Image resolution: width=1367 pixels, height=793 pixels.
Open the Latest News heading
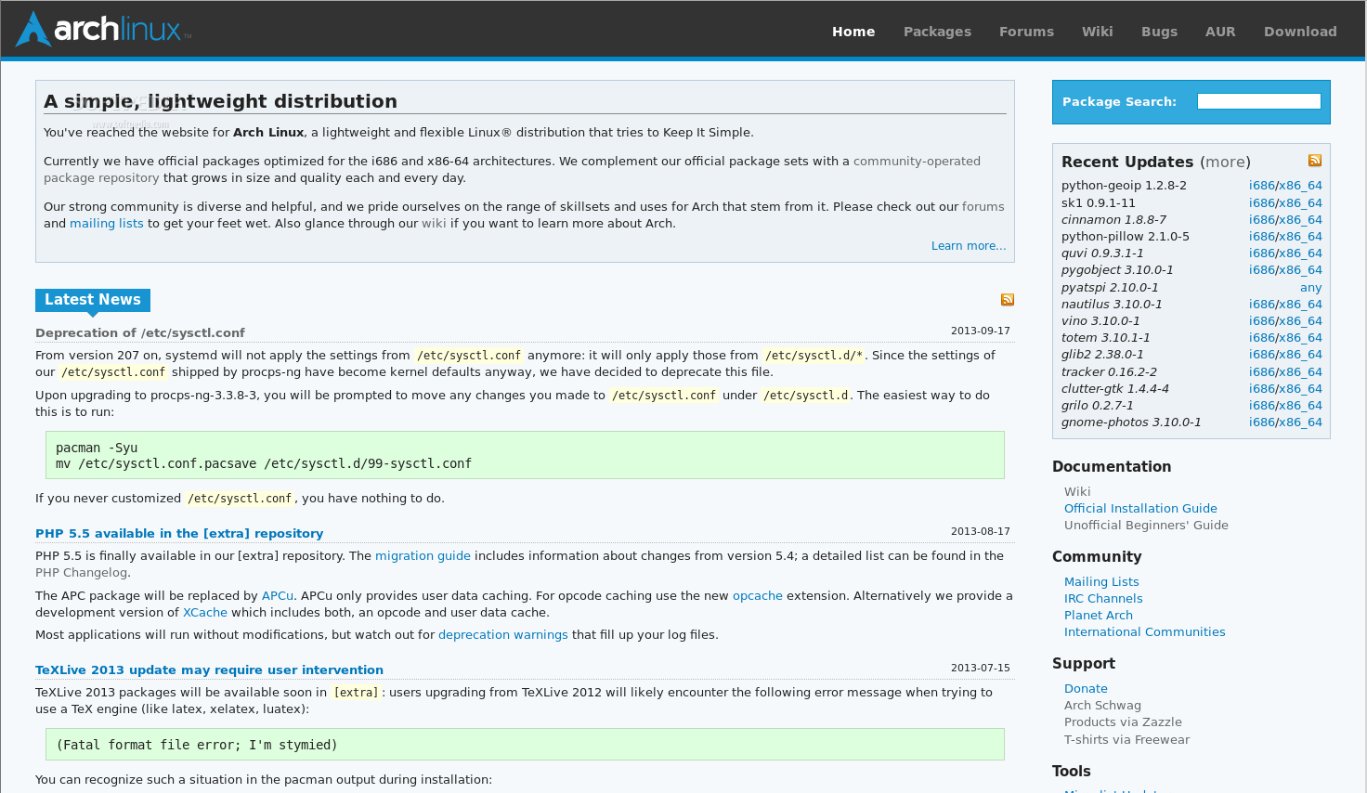93,300
